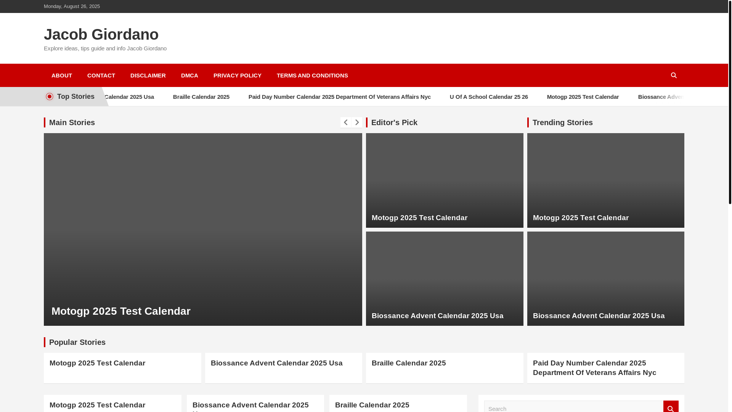The height and width of the screenshot is (412, 732).
Task: Open Editor's Pick Biossance Advent Calendar 2025 Usa
Action: 437,316
